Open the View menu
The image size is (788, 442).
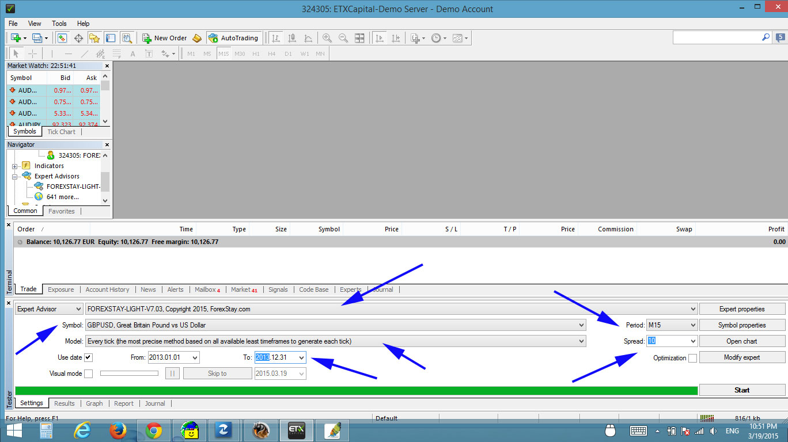tap(35, 24)
